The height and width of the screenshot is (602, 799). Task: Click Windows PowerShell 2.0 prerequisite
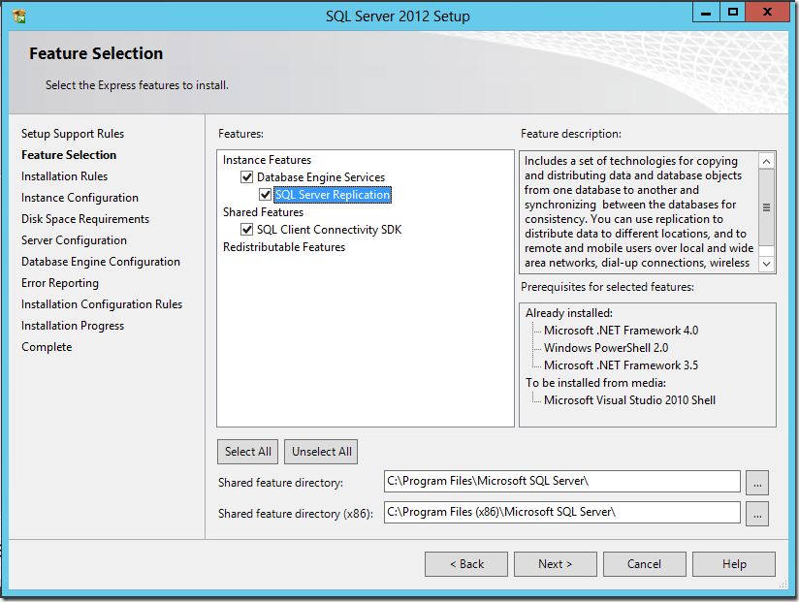click(x=606, y=348)
